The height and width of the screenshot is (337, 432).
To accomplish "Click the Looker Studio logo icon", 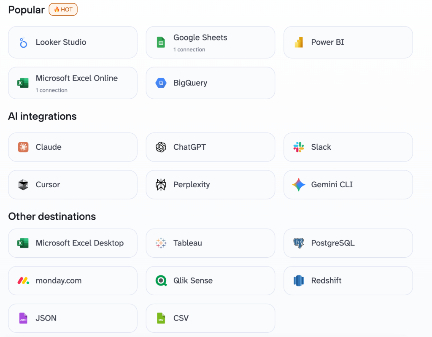I will (23, 42).
